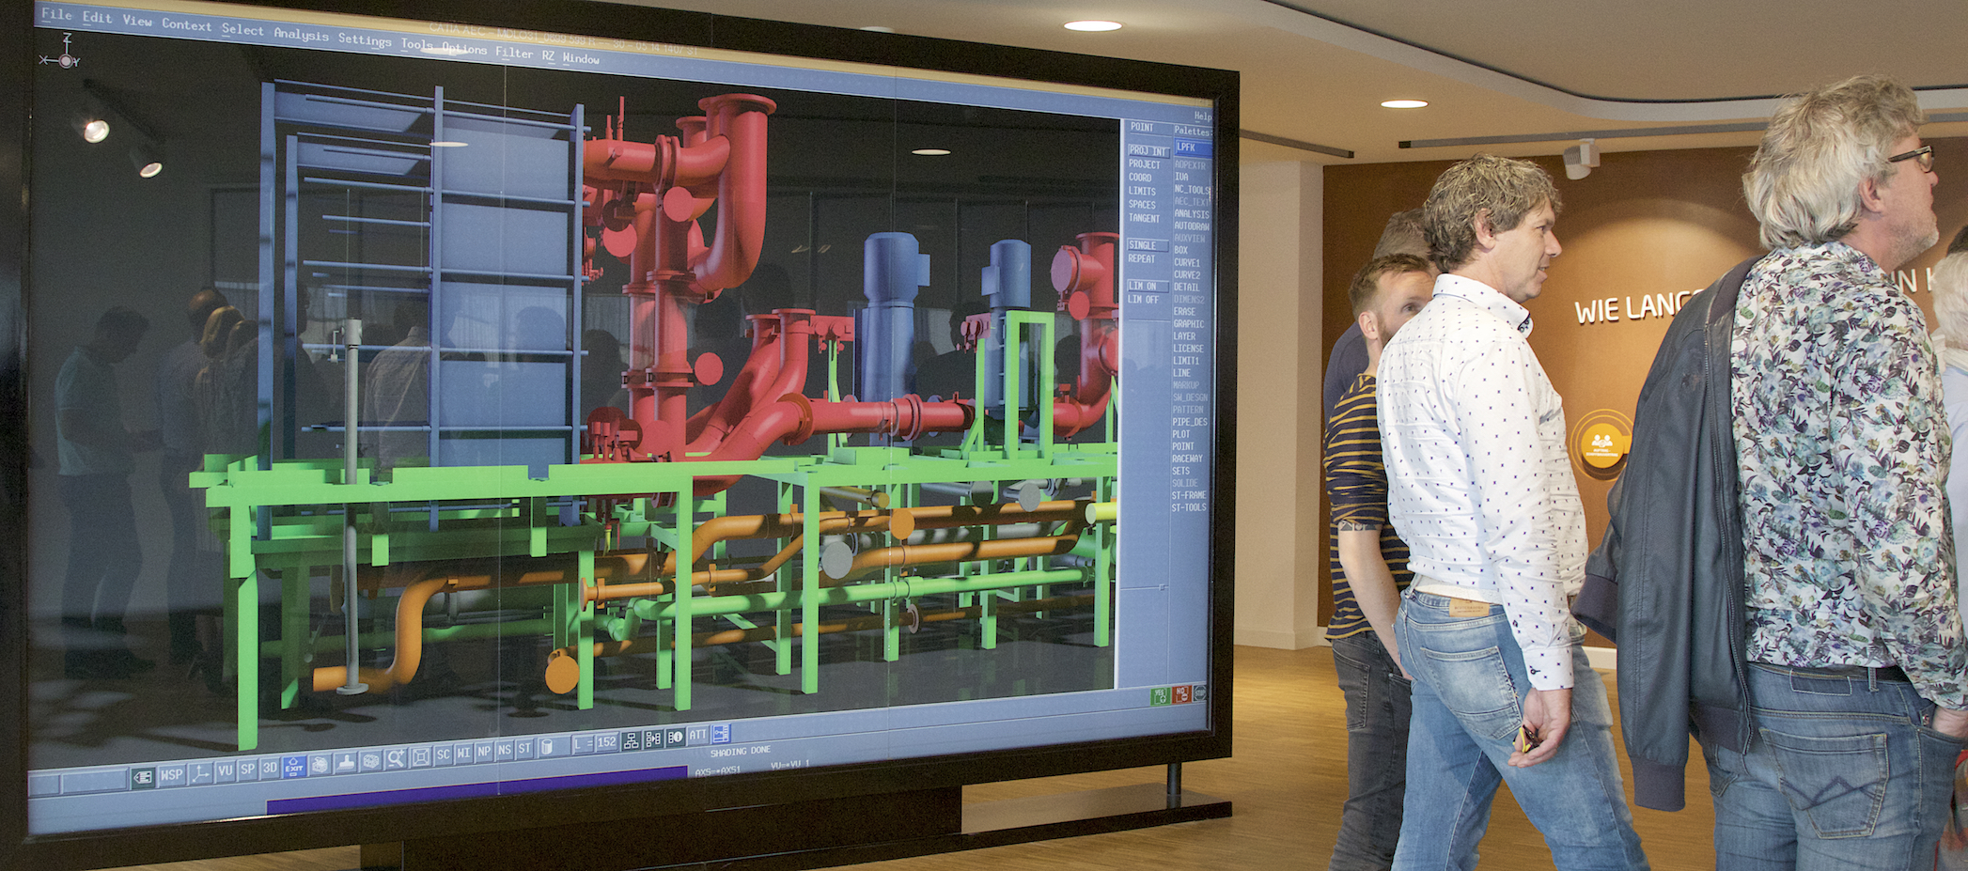Image resolution: width=1968 pixels, height=871 pixels.
Task: Click the WSP workspace button
Action: click(172, 774)
